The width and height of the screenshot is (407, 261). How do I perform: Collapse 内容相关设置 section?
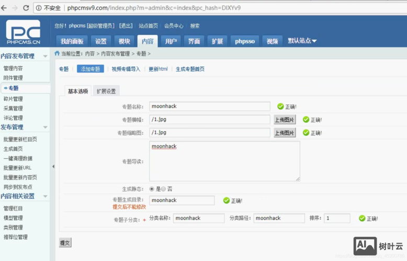pyautogui.click(x=45, y=196)
